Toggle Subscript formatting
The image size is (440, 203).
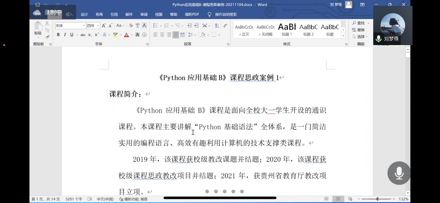point(90,35)
